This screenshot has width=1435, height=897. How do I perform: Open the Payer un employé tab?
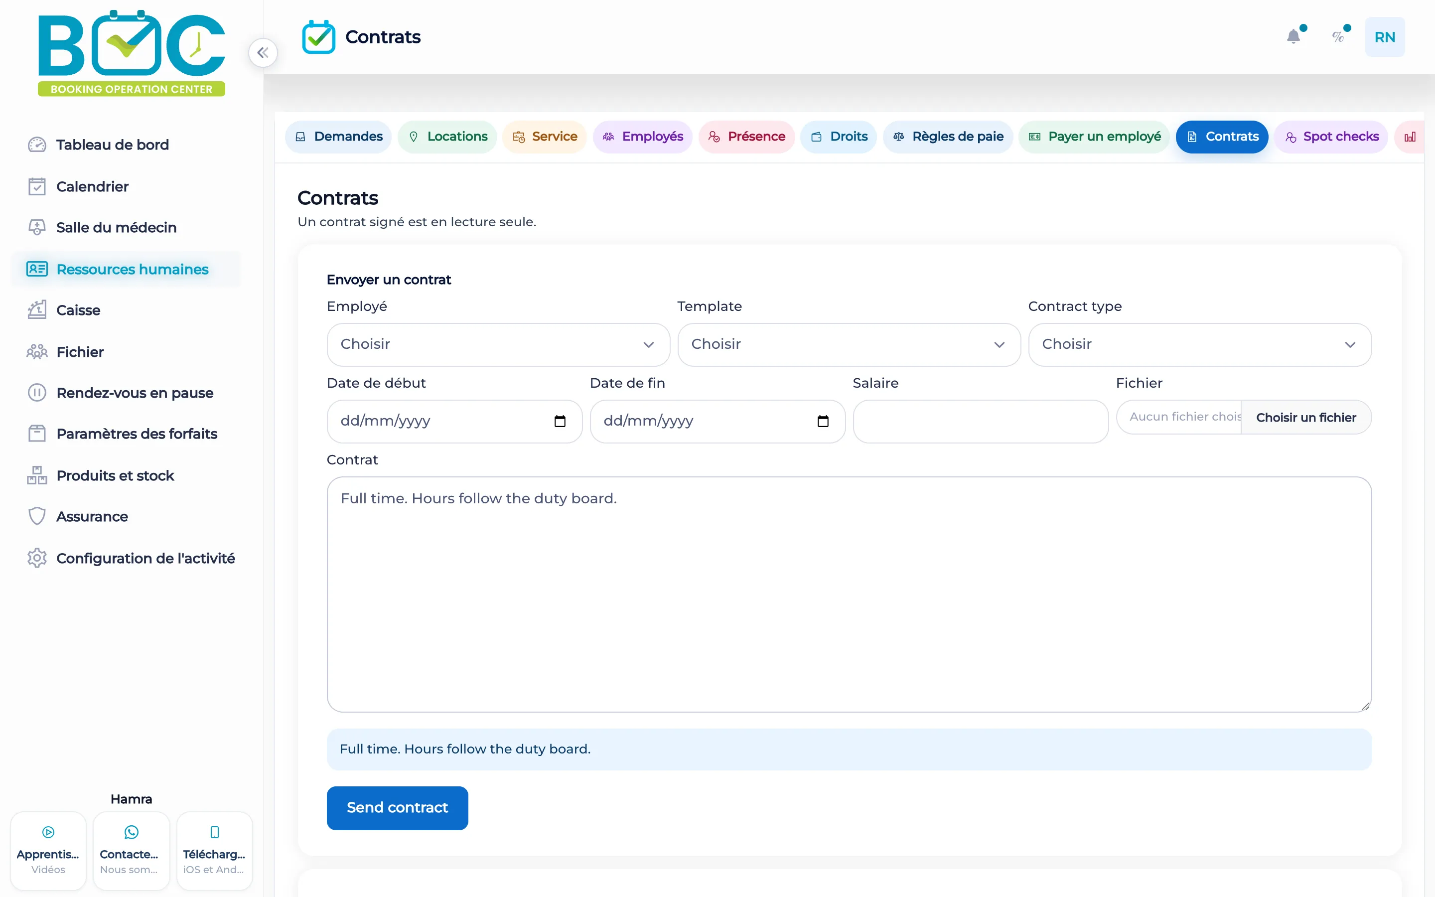coord(1094,137)
